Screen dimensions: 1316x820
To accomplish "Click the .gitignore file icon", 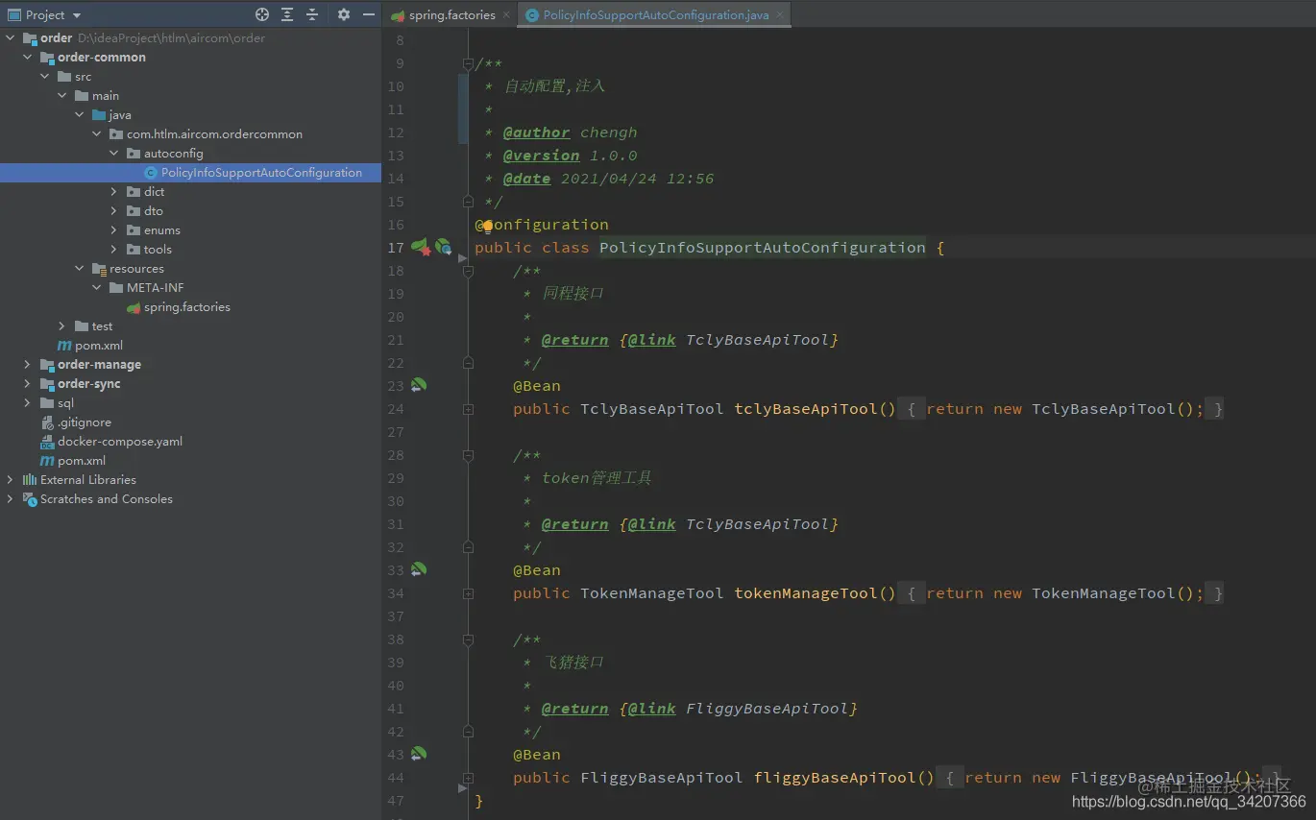I will [x=47, y=422].
